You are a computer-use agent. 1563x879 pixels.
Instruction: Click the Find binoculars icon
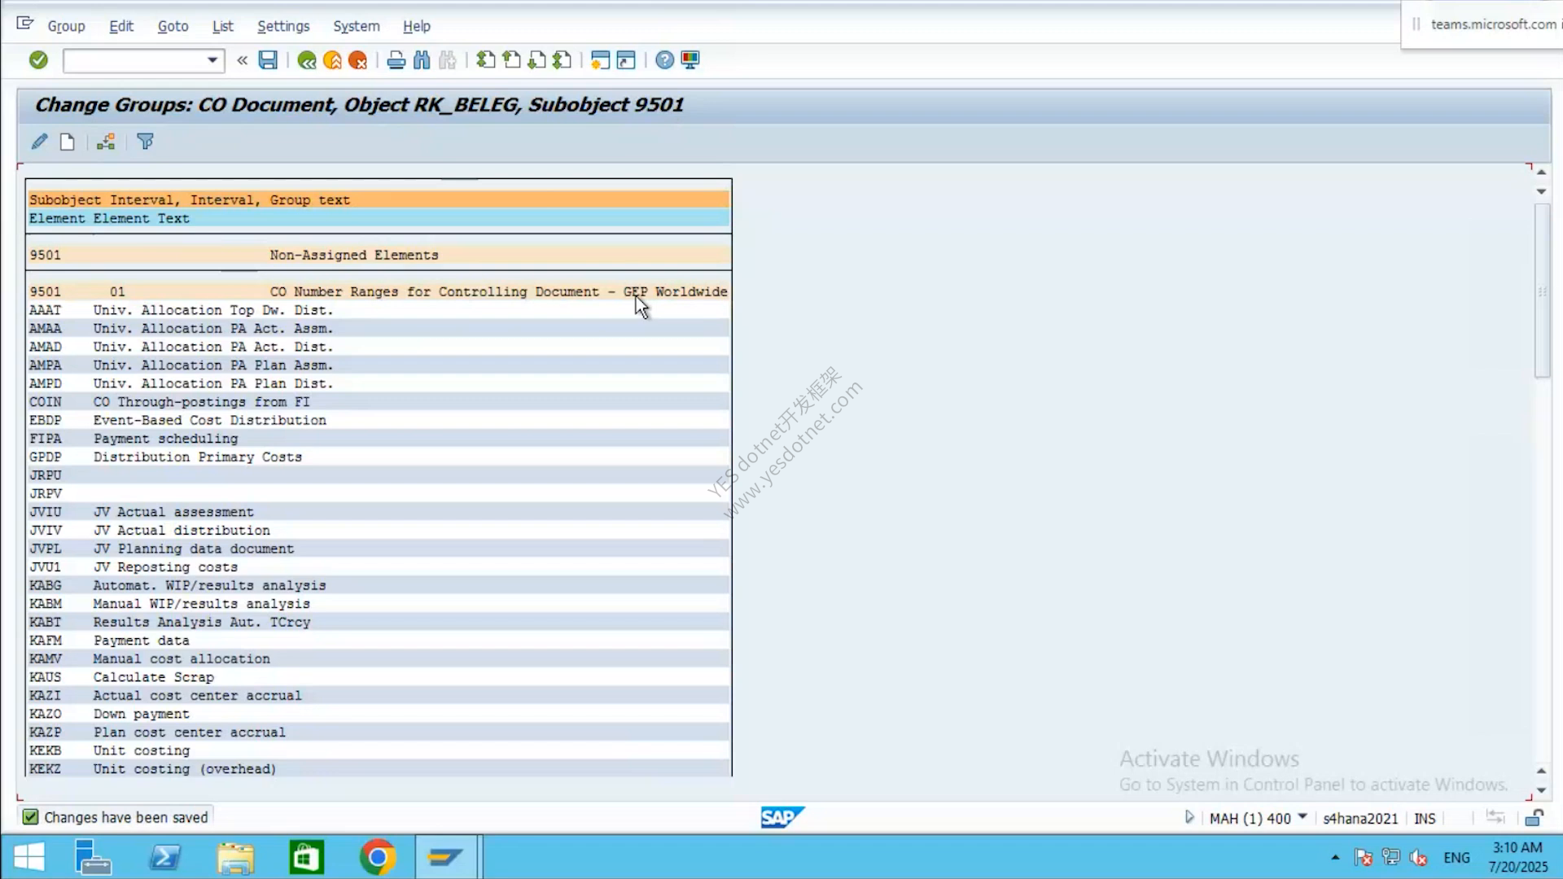point(422,60)
